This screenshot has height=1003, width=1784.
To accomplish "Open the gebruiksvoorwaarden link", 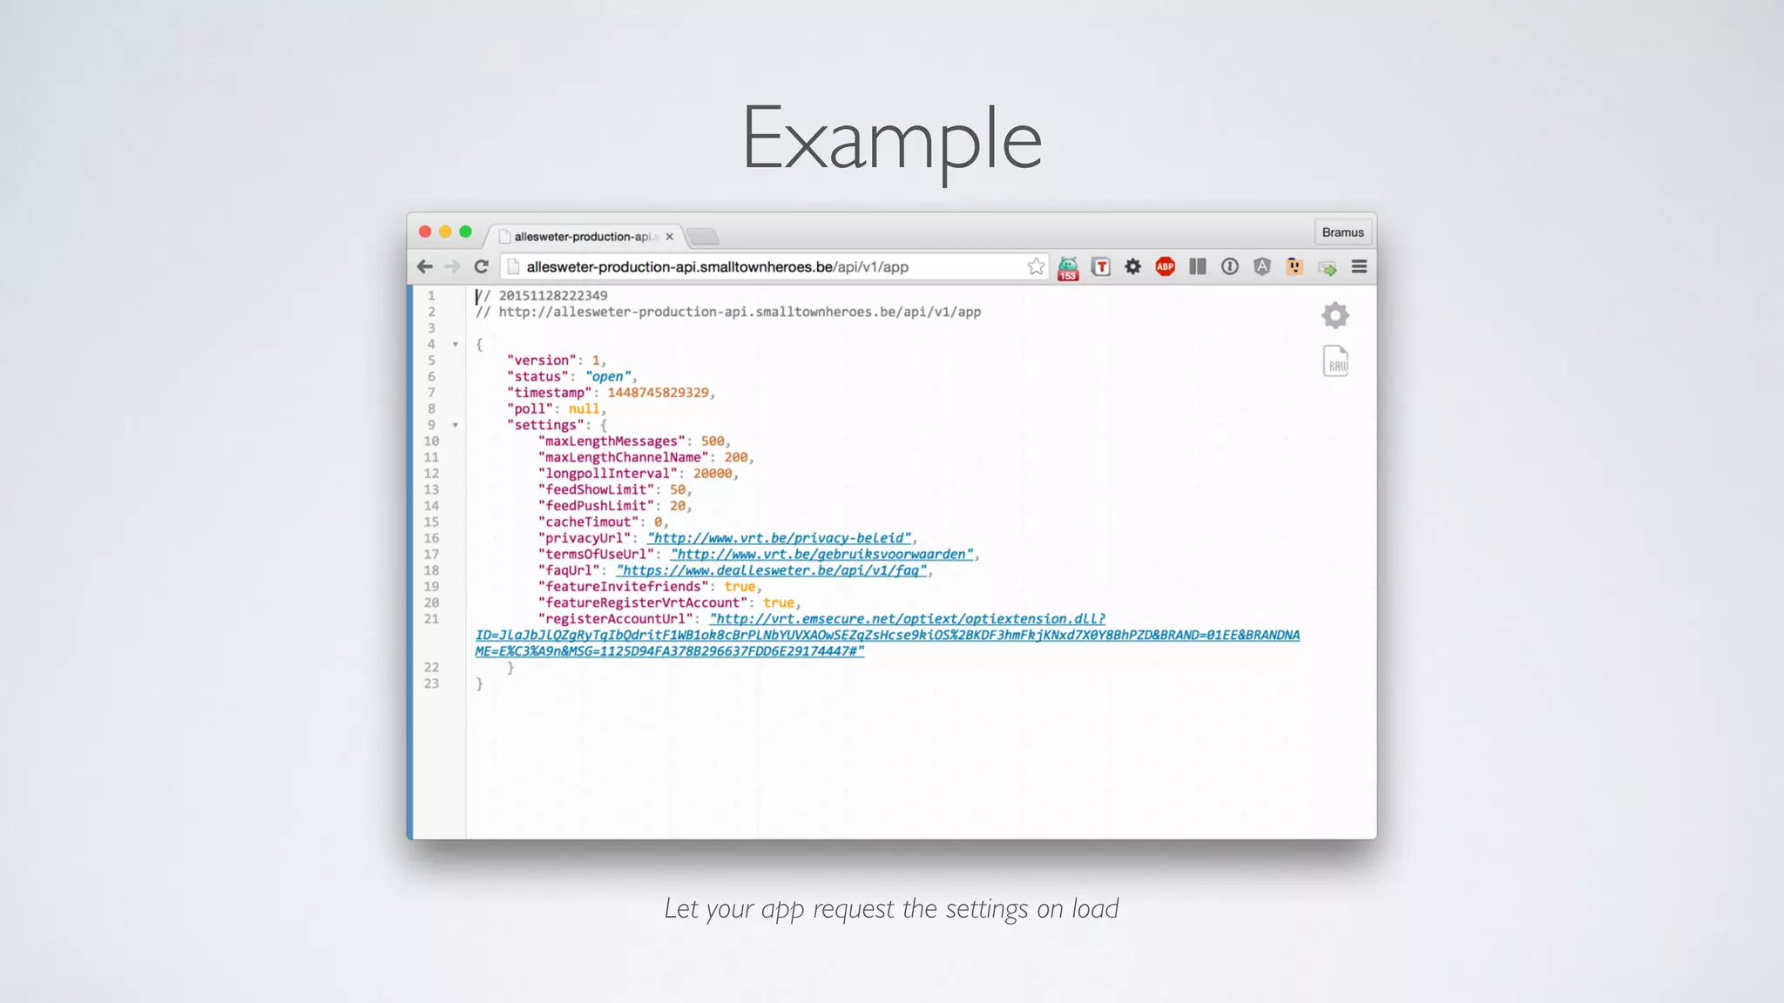I will point(823,555).
